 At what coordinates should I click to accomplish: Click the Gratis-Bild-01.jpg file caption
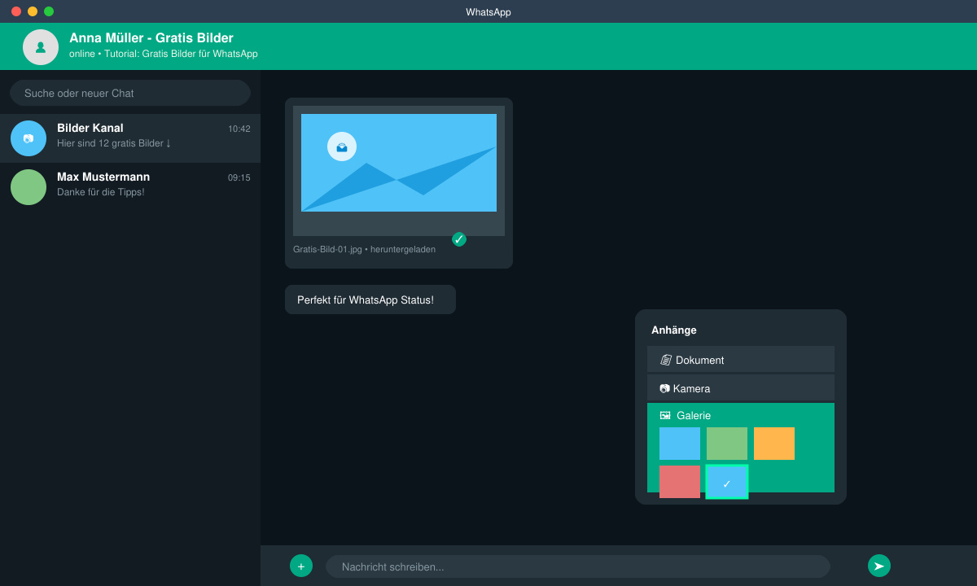pos(364,249)
